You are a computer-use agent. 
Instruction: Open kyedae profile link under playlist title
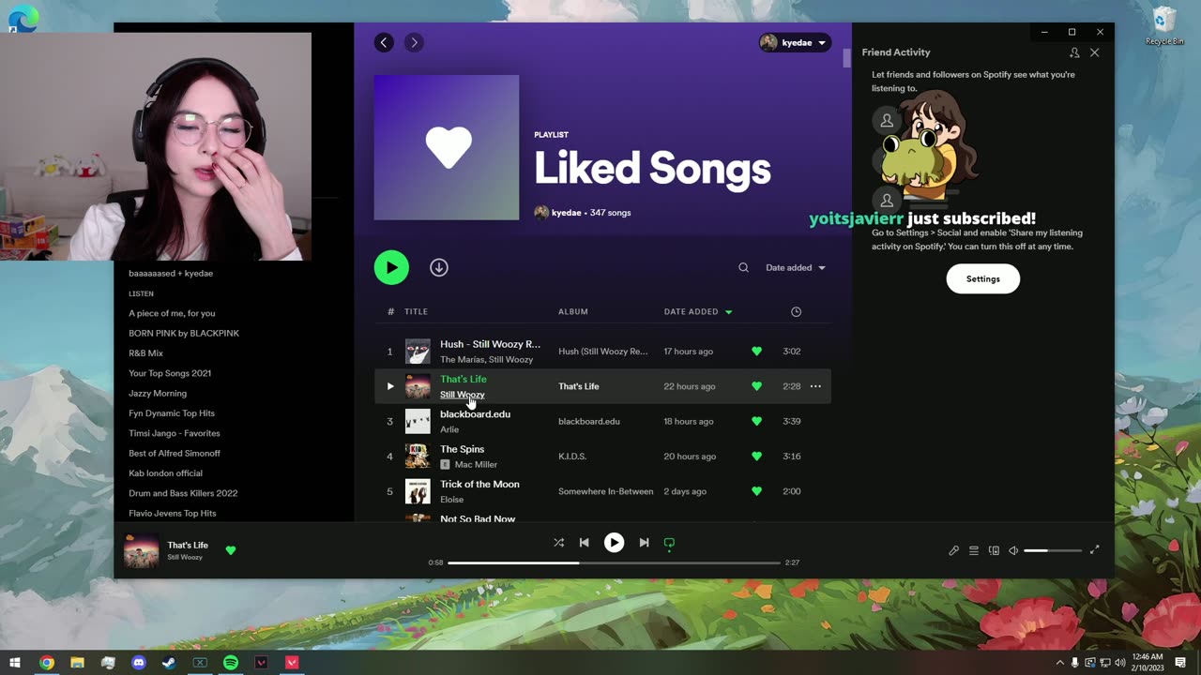coord(567,213)
